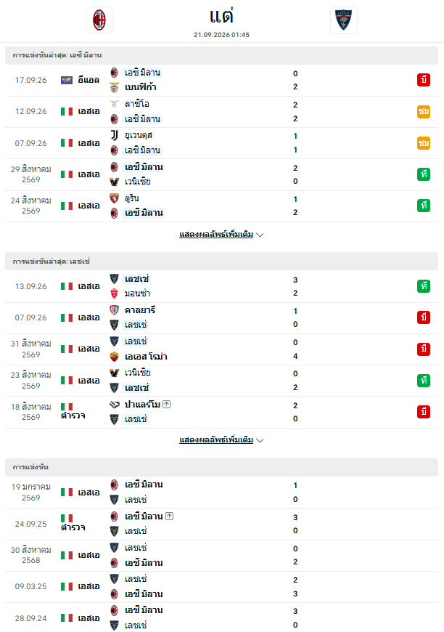Screen dimensions: 444x632
Task: Expand more results under the Lecce section
Action: pos(216,440)
